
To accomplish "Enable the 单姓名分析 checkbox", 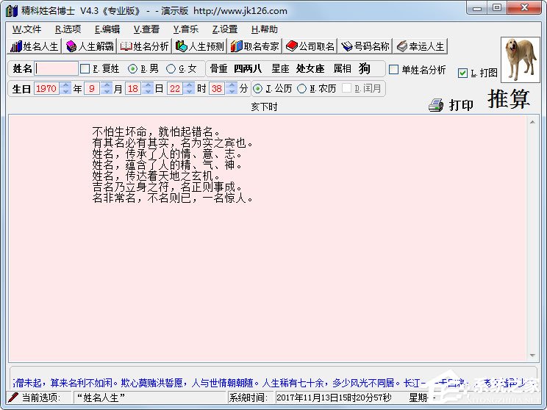I will (393, 69).
